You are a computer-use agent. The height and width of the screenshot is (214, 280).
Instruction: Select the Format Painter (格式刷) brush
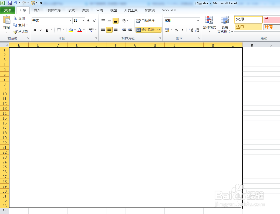coord(15,32)
